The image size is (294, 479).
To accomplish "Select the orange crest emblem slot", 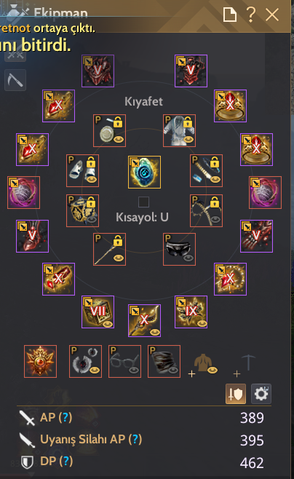I will coord(40,361).
